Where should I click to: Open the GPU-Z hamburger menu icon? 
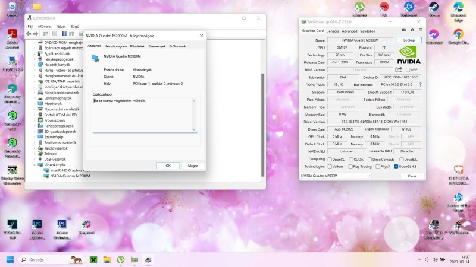(x=421, y=30)
